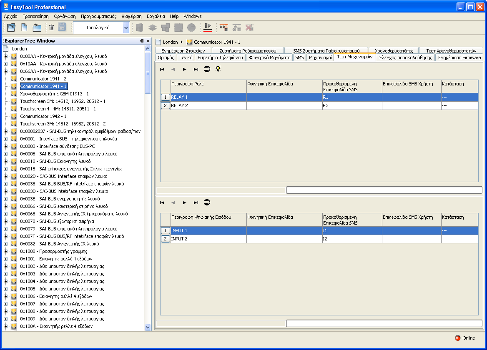Open the Τροποποίηση menu
Screen dimensions: 487x350
(x=36, y=16)
